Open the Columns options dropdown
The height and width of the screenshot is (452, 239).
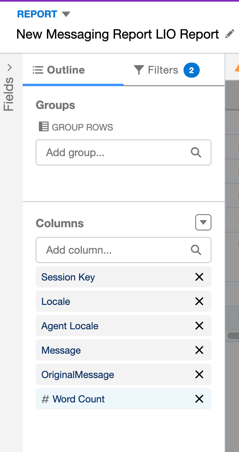point(203,222)
